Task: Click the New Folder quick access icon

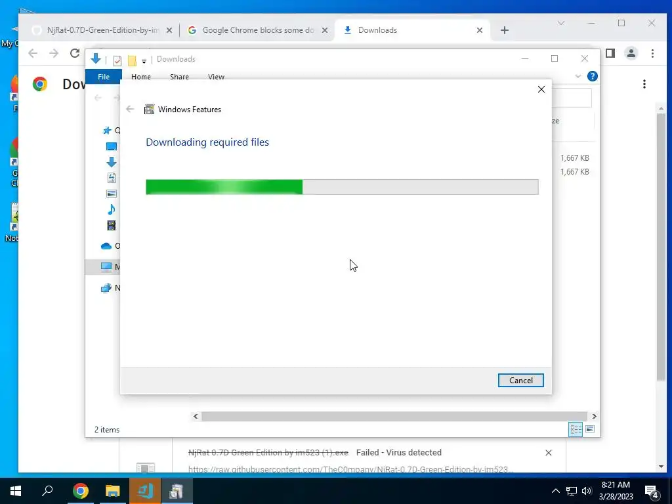Action: click(x=132, y=60)
